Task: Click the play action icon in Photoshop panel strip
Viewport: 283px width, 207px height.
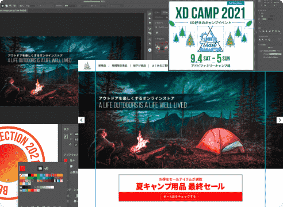Action: coord(150,18)
